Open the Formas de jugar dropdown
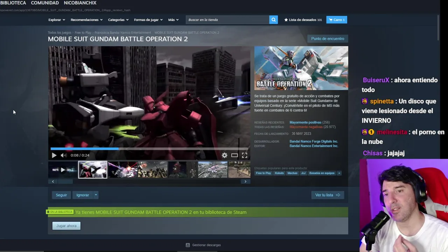Viewport: 448px width, 252px height. click(x=148, y=20)
